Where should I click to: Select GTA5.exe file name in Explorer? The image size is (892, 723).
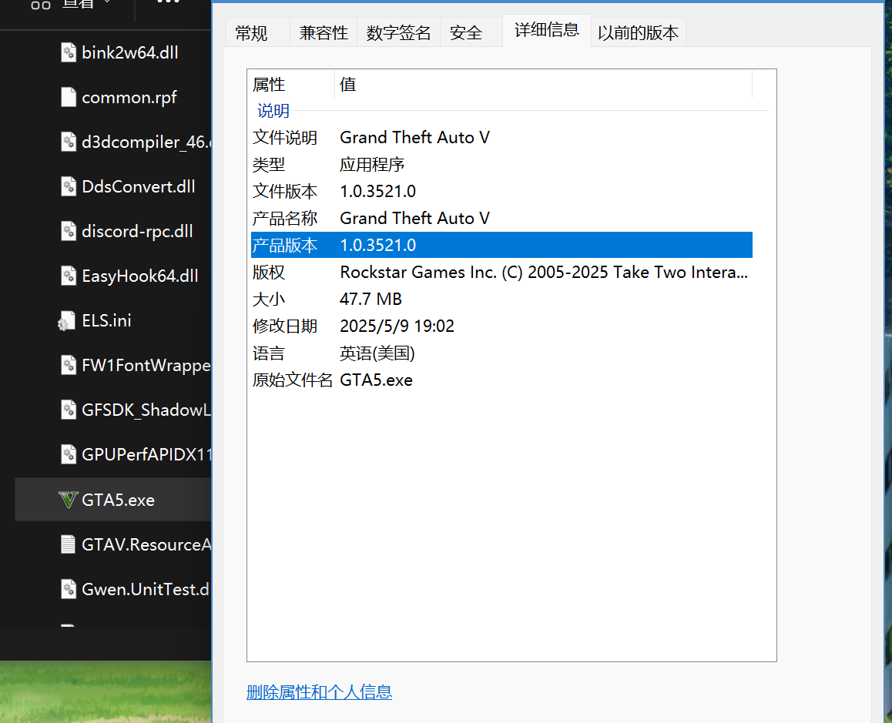tap(118, 500)
